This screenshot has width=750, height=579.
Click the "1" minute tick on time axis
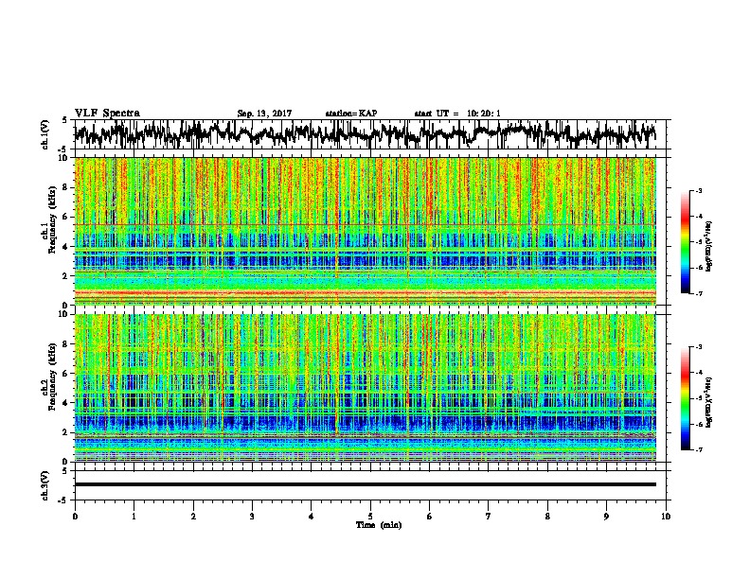134,517
